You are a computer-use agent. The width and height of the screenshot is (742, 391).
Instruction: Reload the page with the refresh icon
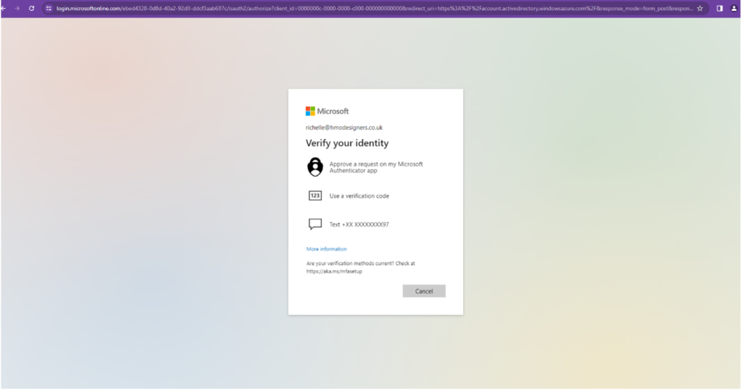coord(31,8)
